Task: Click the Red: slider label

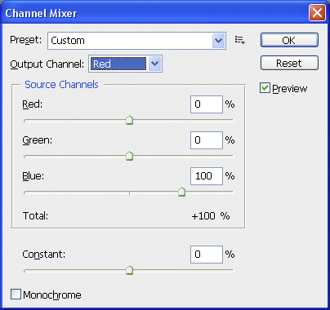Action: click(33, 104)
